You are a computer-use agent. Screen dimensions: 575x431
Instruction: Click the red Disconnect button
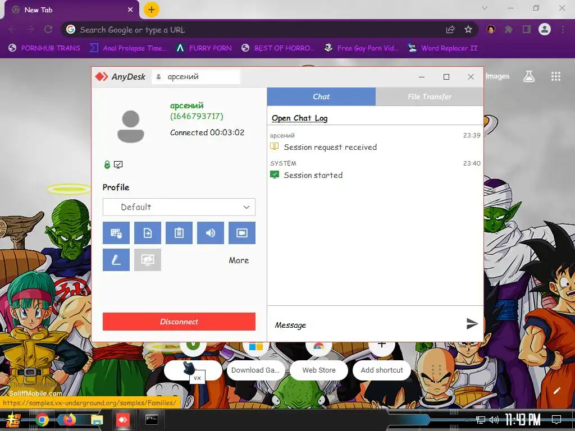pos(179,322)
